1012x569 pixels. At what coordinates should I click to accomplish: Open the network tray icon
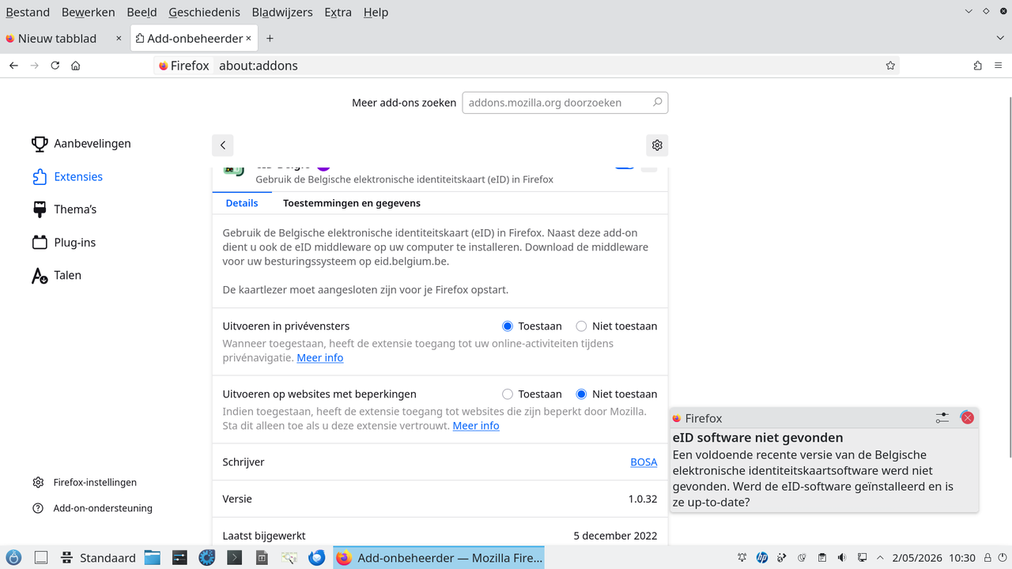click(863, 558)
